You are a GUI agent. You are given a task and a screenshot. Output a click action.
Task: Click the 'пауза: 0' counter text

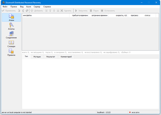pos(49,52)
